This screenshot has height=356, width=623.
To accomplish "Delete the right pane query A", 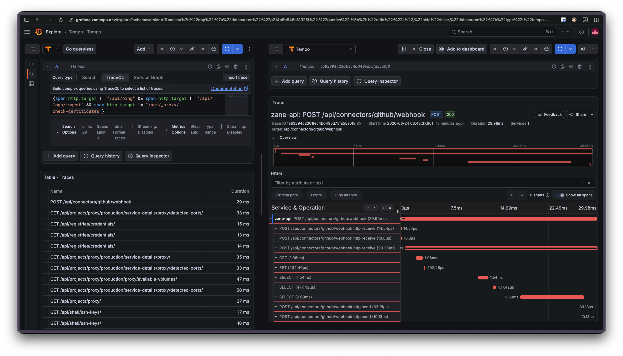I will (x=580, y=66).
